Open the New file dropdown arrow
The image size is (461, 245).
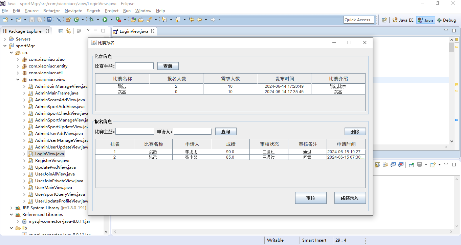pyautogui.click(x=12, y=20)
